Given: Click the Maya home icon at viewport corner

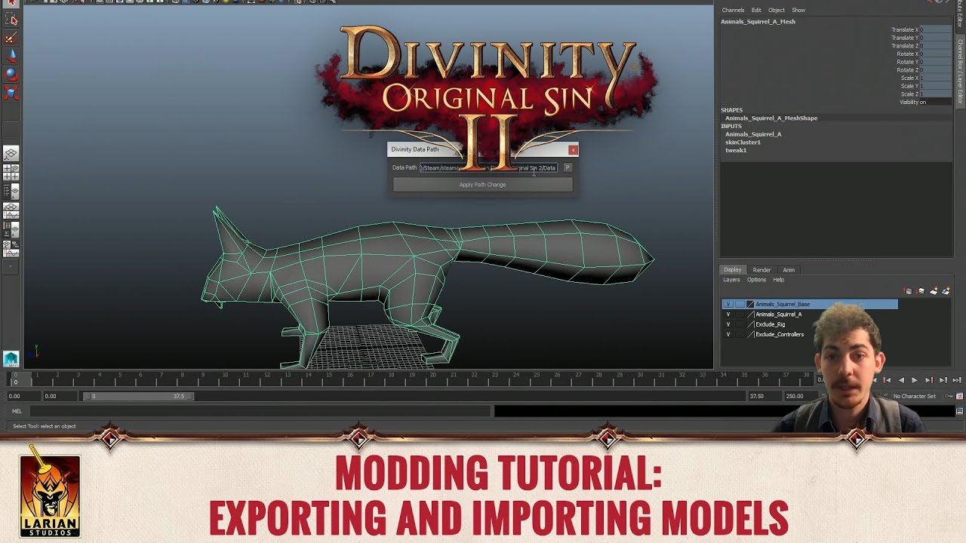Looking at the screenshot, I should pyautogui.click(x=11, y=359).
